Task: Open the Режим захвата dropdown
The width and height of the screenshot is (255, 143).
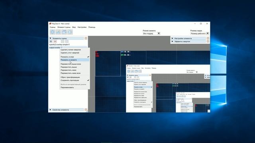Action: tap(151, 33)
